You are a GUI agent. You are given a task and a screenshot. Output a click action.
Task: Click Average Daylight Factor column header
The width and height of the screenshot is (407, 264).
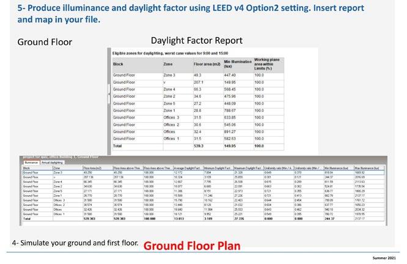188,168
